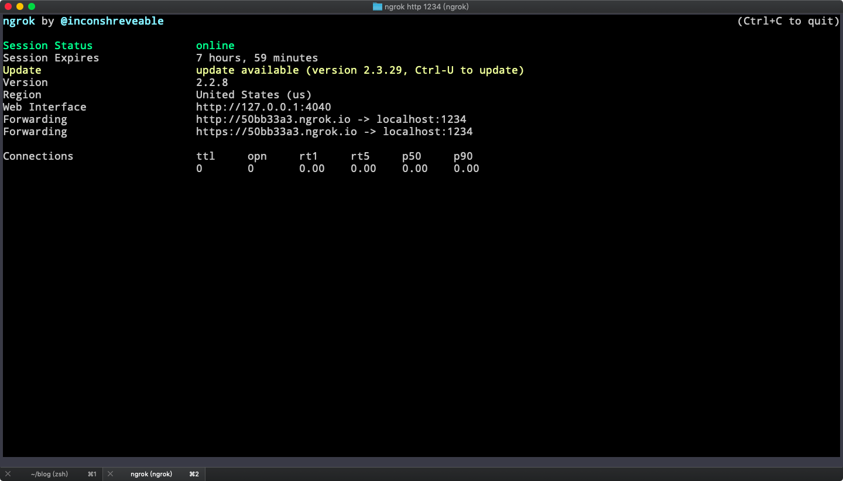Click the https://50bb33a3.ngrok.io forwarding URL

tap(276, 132)
